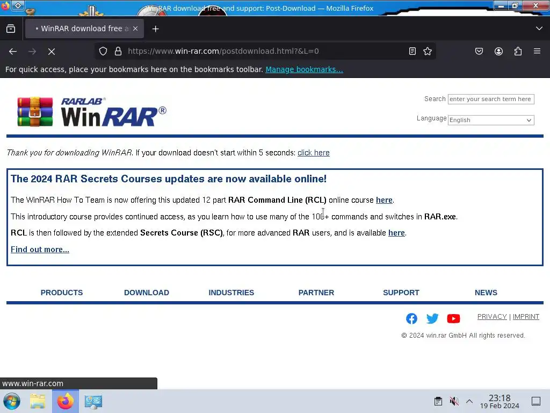Click Find out more link
This screenshot has height=413, width=550.
[x=40, y=250]
